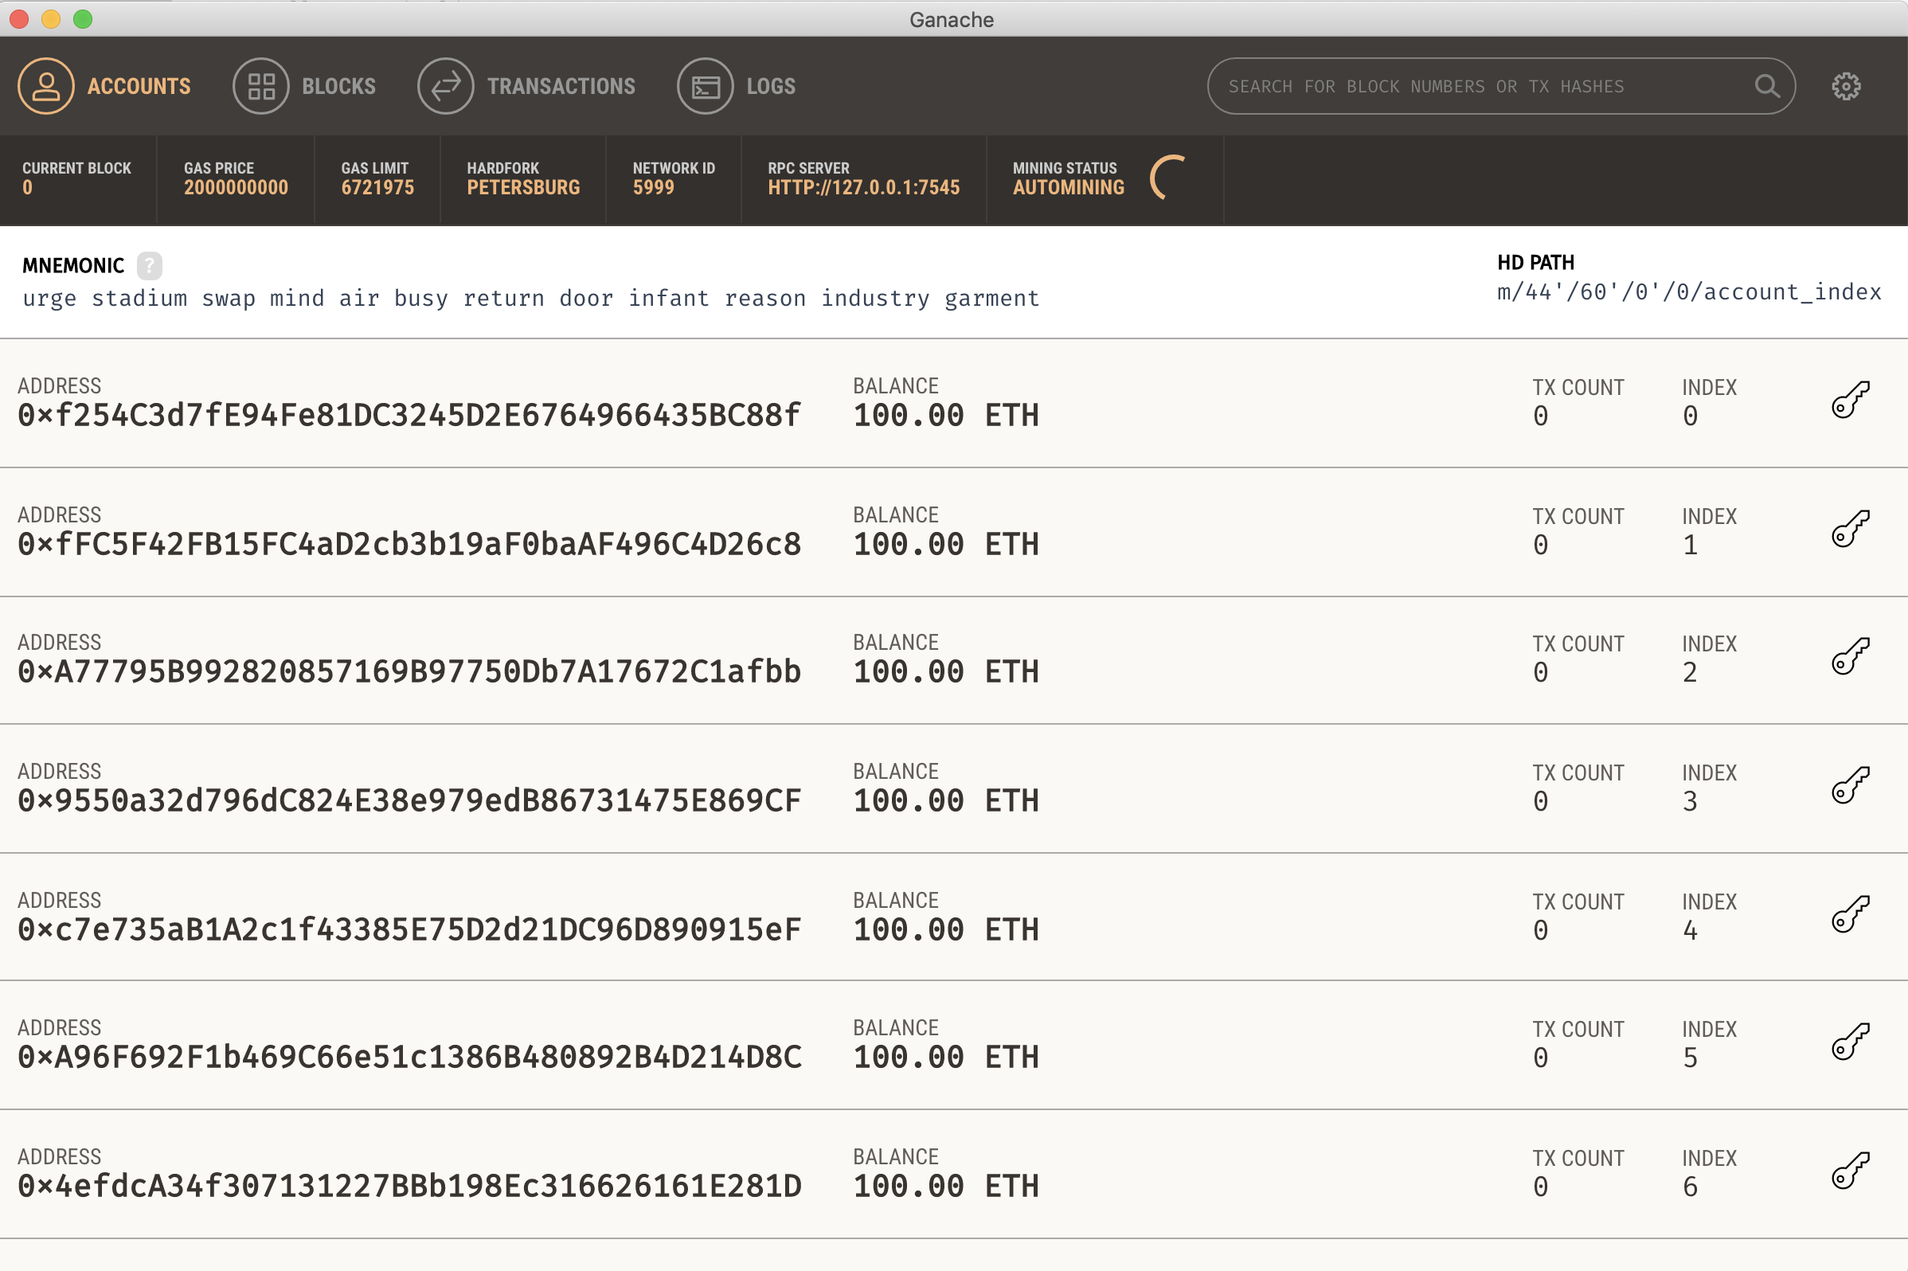Click the mnemonic help question mark
The width and height of the screenshot is (1908, 1271).
(149, 265)
